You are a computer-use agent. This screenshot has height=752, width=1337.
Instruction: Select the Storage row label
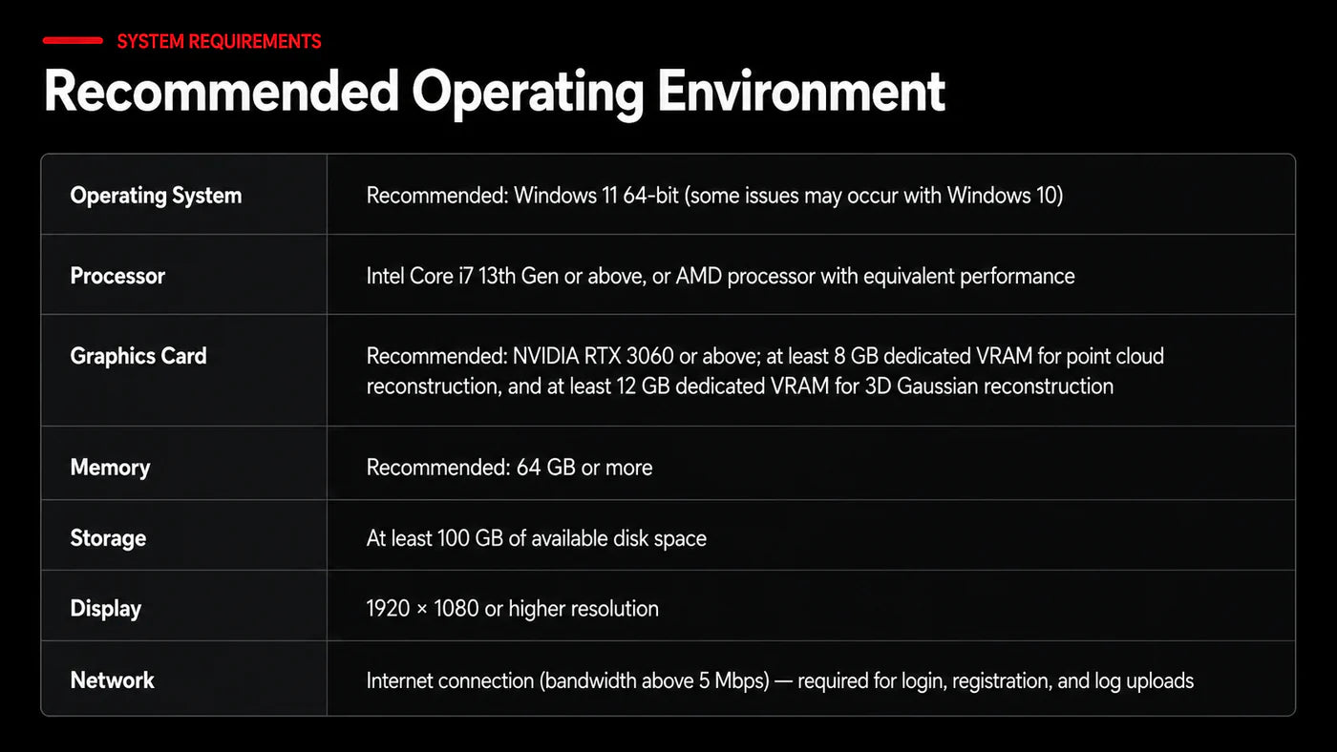click(x=108, y=538)
